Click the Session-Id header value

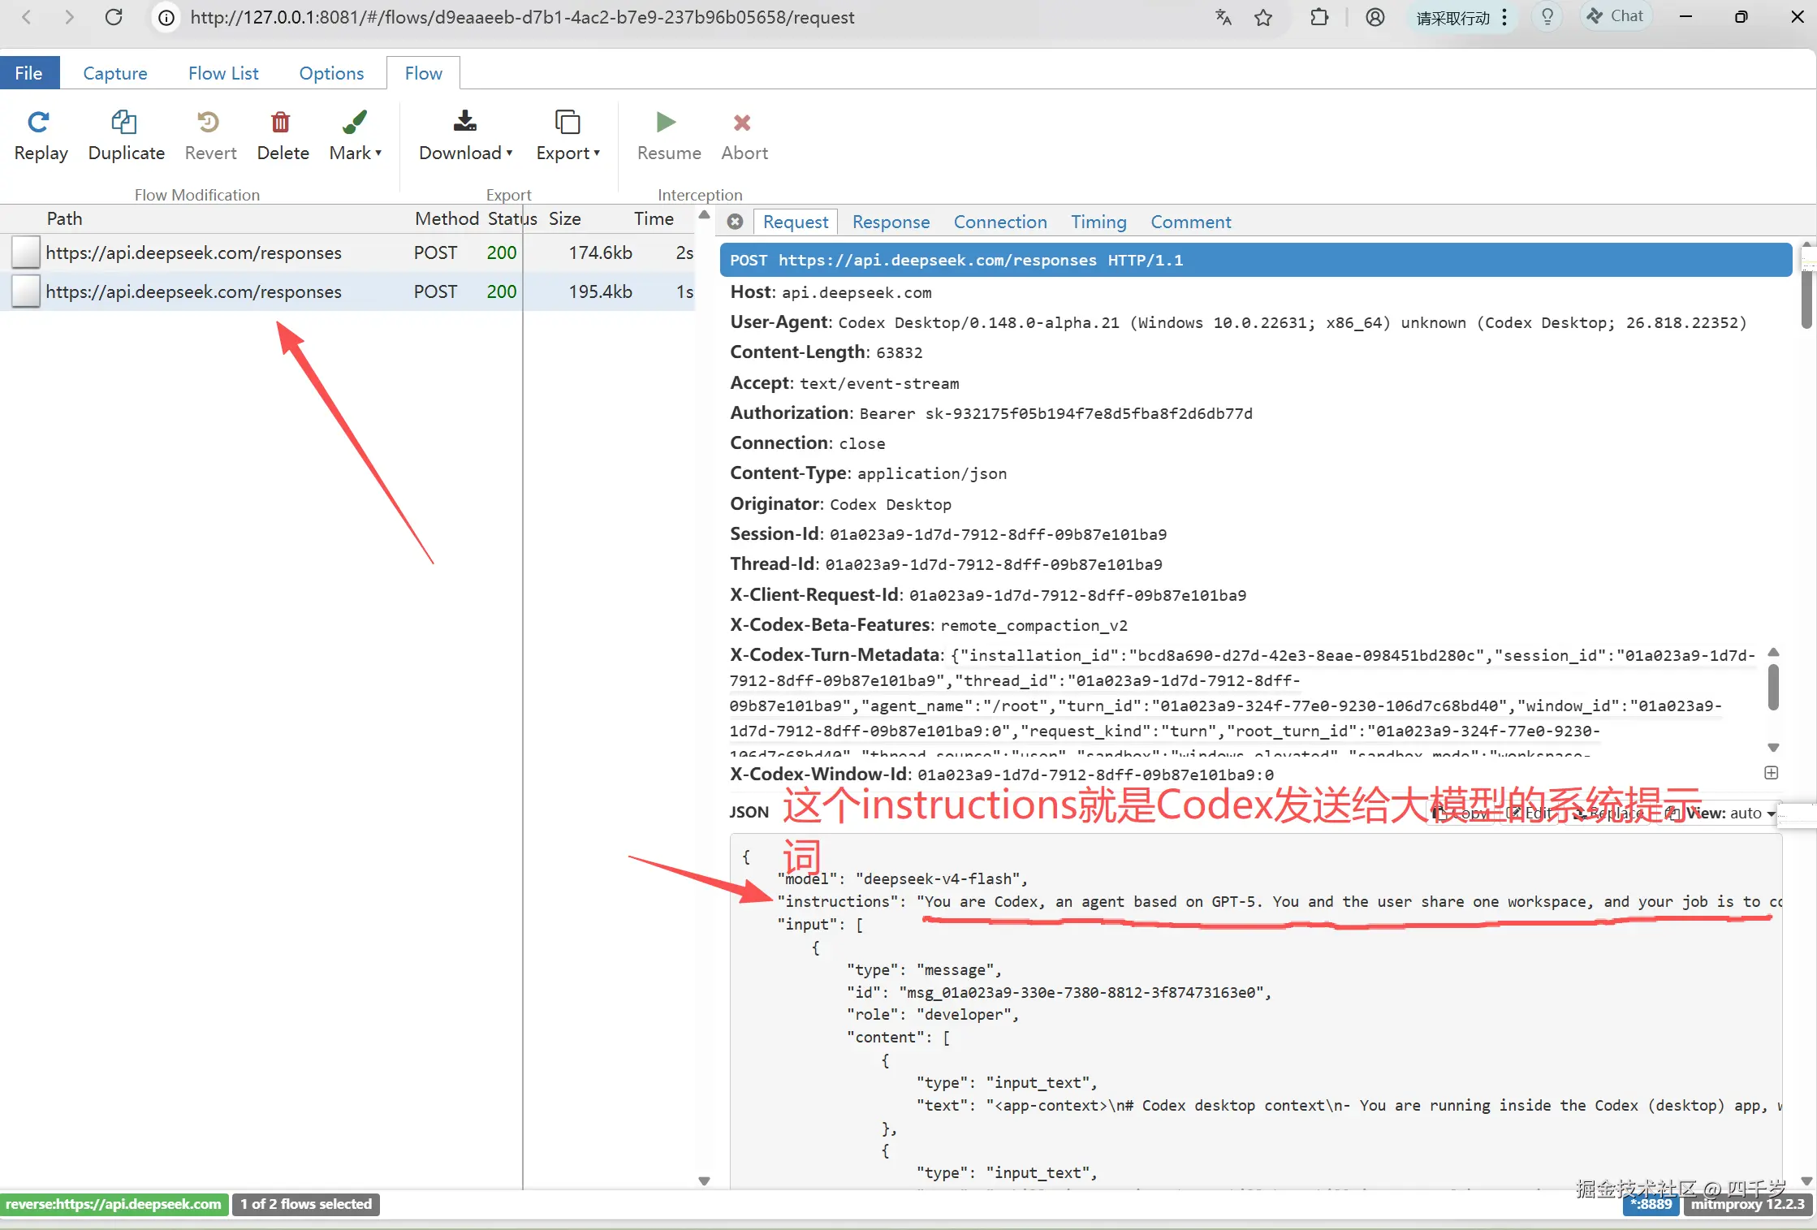tap(998, 534)
